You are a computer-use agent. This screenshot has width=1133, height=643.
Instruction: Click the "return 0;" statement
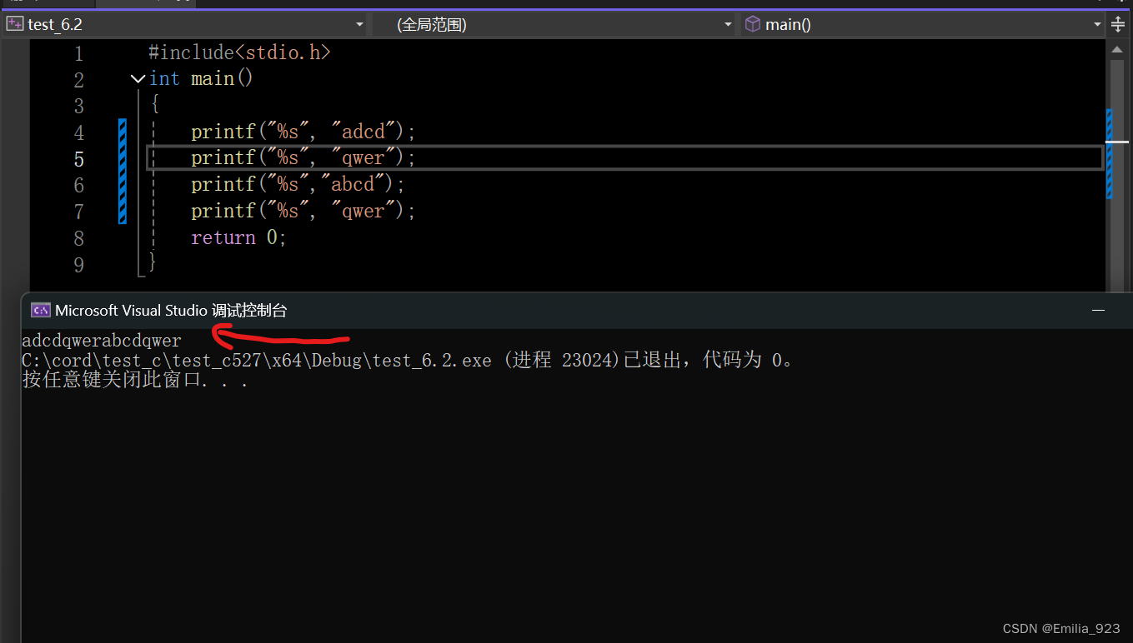(x=238, y=237)
